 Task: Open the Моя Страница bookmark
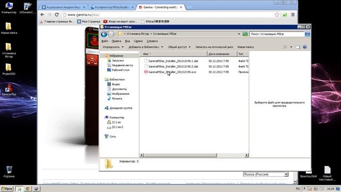89,21
